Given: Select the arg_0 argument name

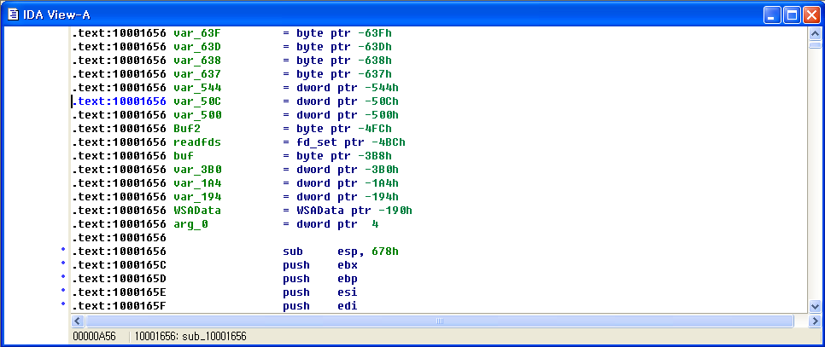Looking at the screenshot, I should 190,224.
